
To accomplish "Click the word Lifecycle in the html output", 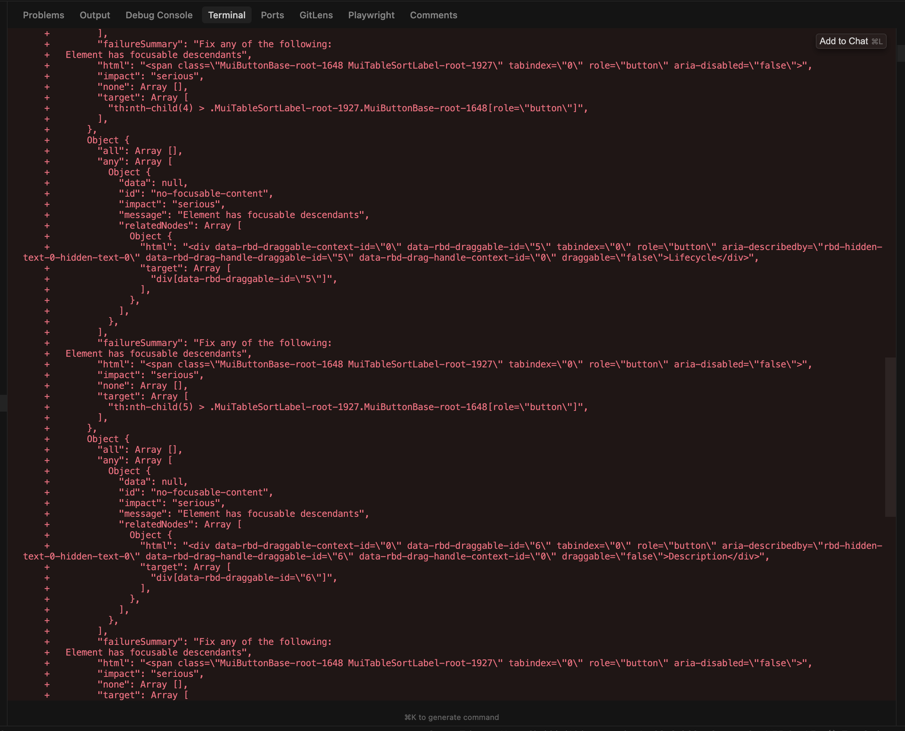I will [692, 258].
